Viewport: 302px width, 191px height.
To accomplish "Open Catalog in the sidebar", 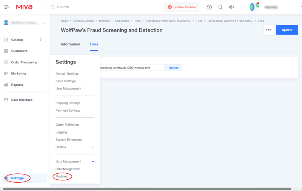I will point(17,40).
